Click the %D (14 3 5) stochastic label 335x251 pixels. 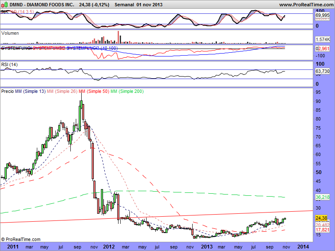click(x=22, y=12)
